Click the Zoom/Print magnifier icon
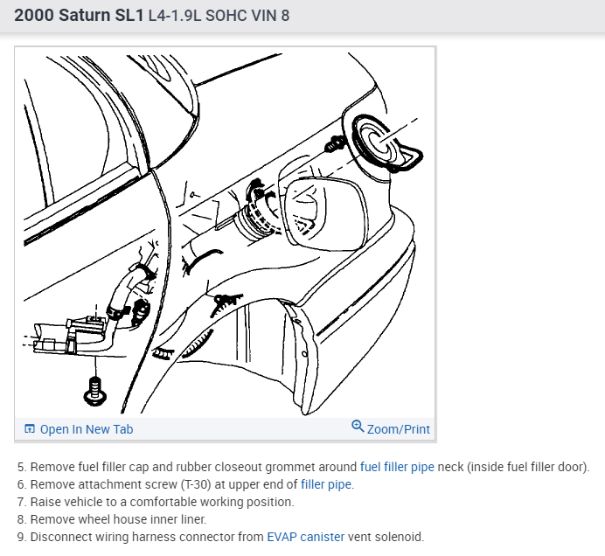Screen dimensions: 605x556 click(358, 427)
